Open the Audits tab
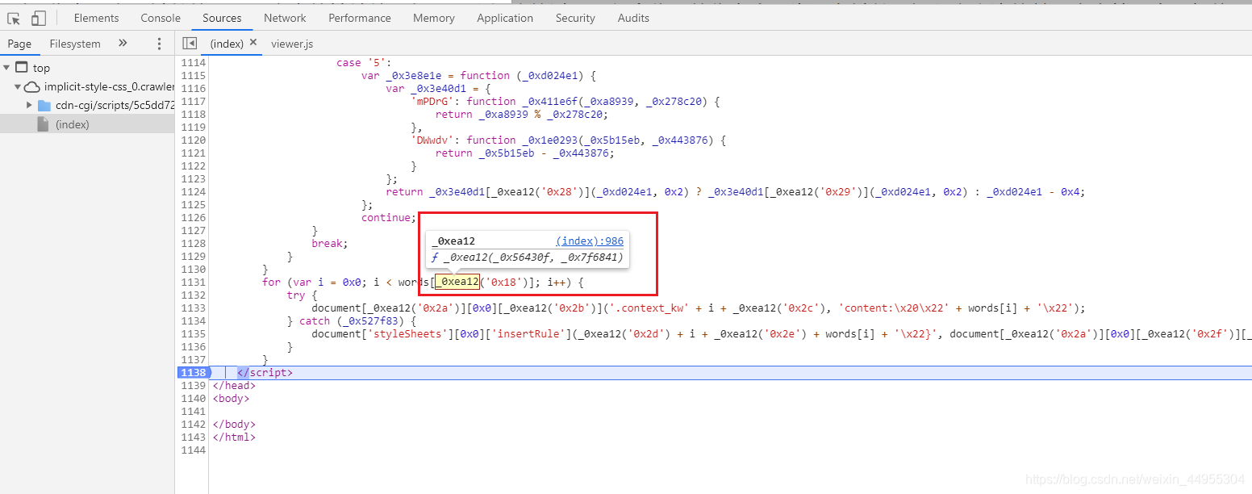The height and width of the screenshot is (494, 1252). point(633,18)
